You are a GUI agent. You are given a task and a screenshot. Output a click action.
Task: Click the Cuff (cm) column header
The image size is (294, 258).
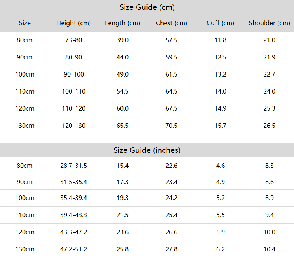220,23
